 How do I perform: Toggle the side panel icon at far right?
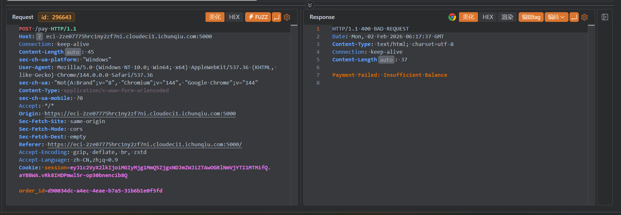605,17
